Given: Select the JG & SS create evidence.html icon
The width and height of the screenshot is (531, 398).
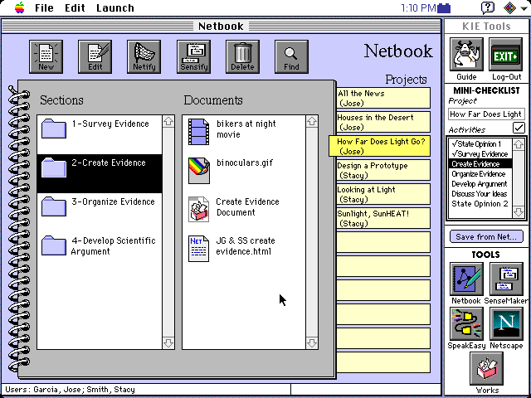Looking at the screenshot, I should [x=199, y=249].
